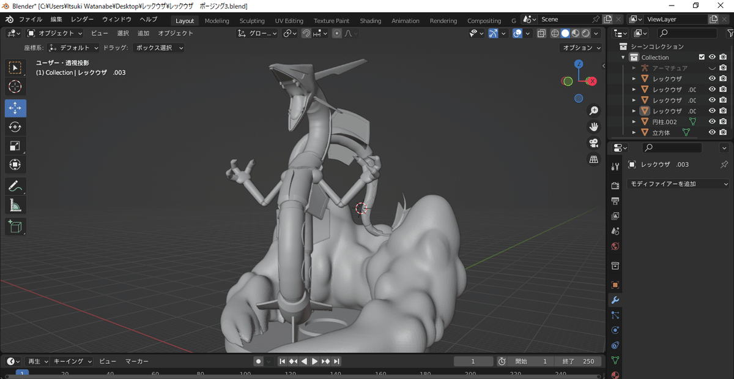The width and height of the screenshot is (734, 379).
Task: Open the Object Constraint properties tab
Action: (x=615, y=345)
